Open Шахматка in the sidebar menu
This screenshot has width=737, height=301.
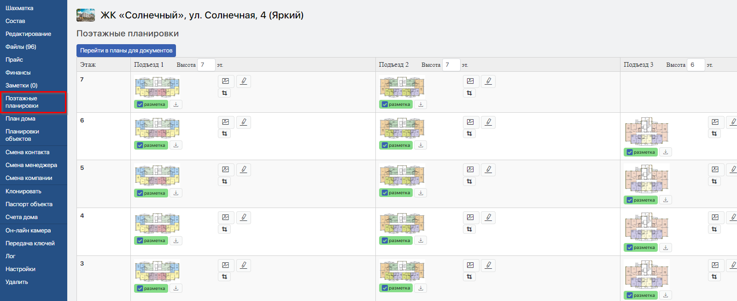(x=19, y=8)
